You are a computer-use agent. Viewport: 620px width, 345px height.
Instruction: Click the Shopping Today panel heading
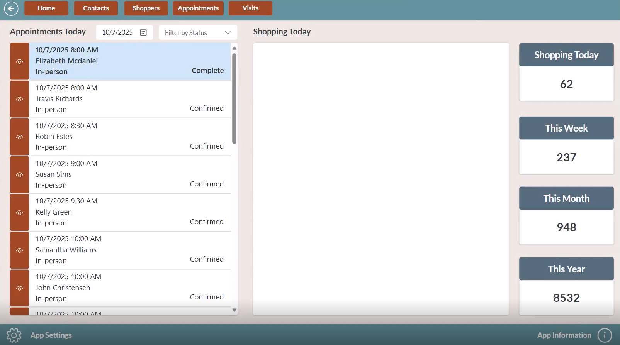click(282, 32)
